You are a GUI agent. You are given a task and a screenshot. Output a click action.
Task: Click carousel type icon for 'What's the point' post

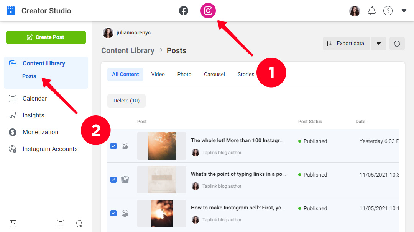click(125, 180)
